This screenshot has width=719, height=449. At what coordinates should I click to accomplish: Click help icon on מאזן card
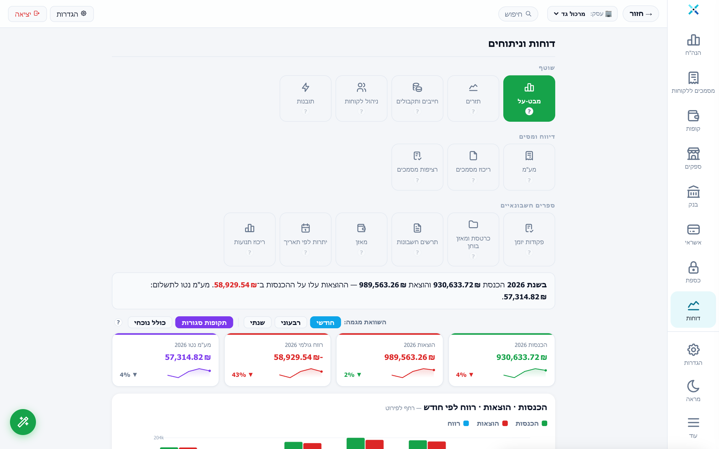point(361,252)
